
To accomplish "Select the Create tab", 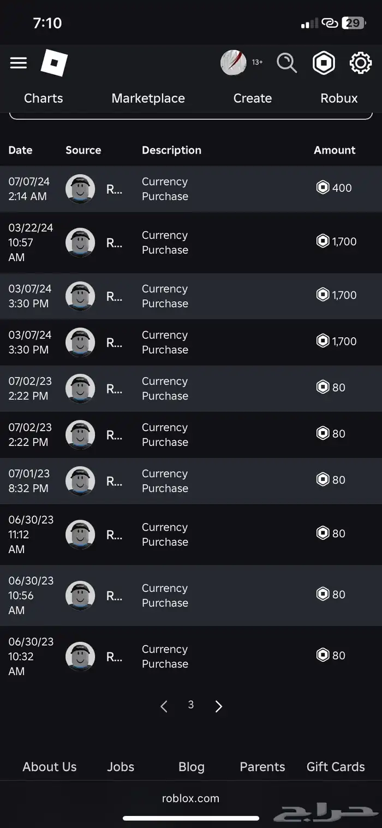I will [252, 98].
